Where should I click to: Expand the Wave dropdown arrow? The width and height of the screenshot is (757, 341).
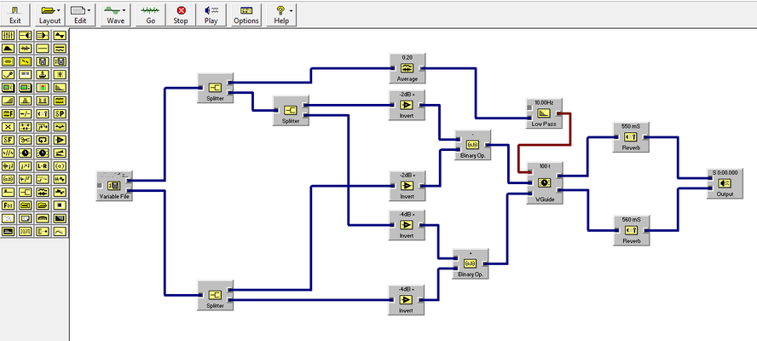click(124, 10)
